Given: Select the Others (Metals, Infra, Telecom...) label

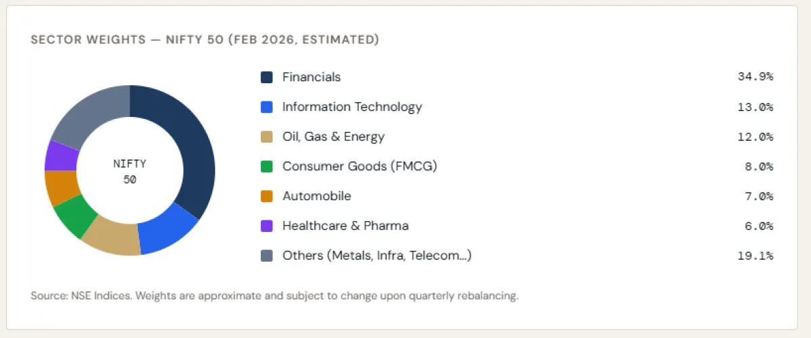Looking at the screenshot, I should 377,256.
